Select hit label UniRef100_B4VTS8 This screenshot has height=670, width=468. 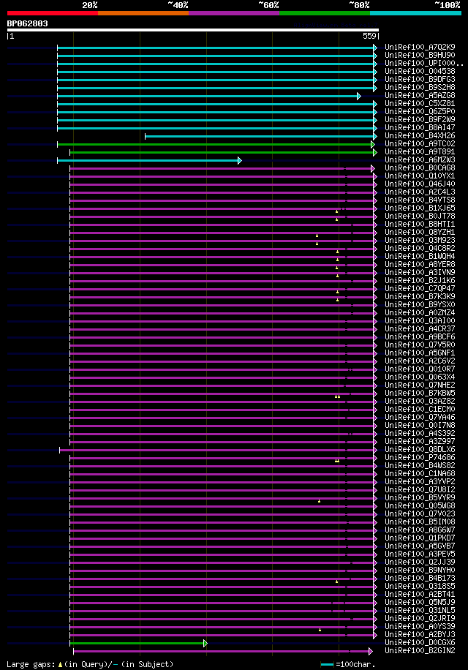pyautogui.click(x=420, y=200)
